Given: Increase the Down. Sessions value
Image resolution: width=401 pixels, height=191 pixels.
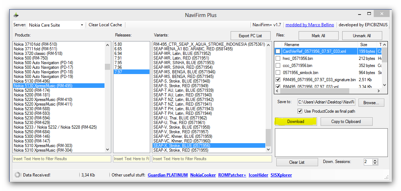Looking at the screenshot, I should [375, 160].
